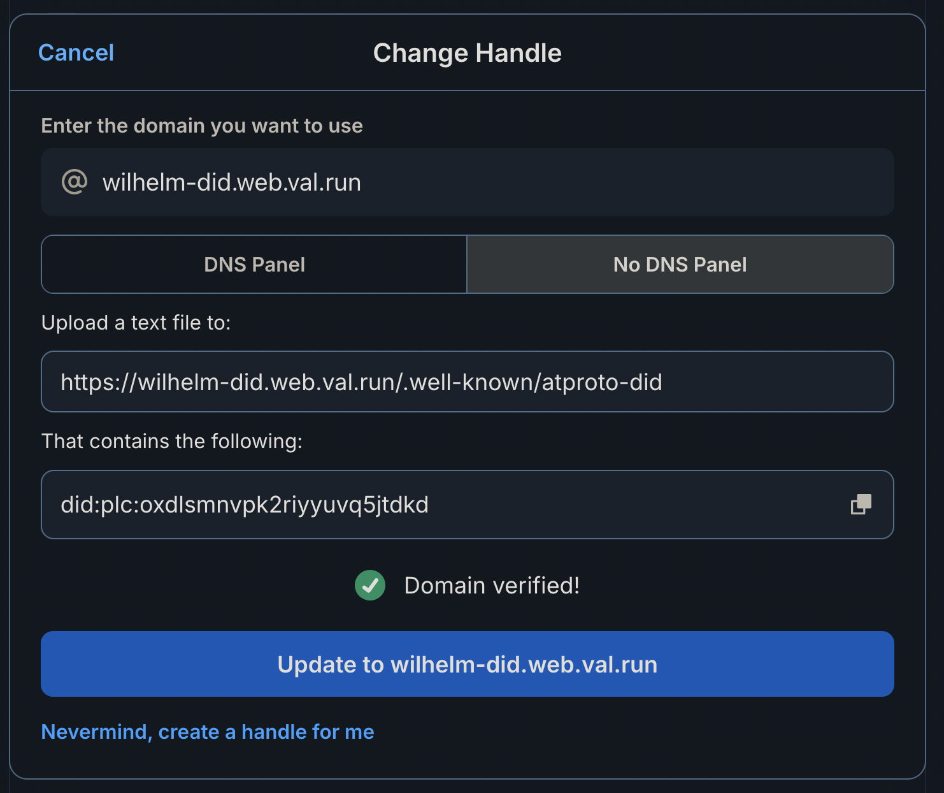
Task: Cancel the Change Handle dialog
Action: (x=76, y=53)
